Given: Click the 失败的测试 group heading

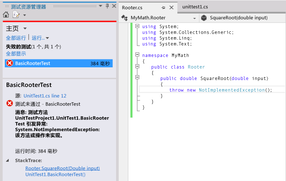Looking at the screenshot, I should (x=33, y=47).
